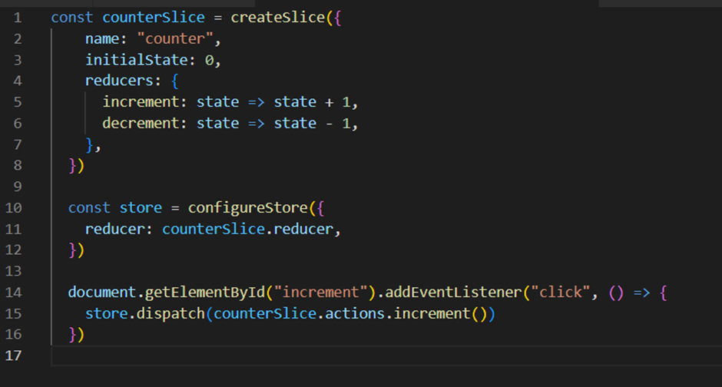Click the actions property on line 15
The height and width of the screenshot is (387, 722).
point(355,313)
